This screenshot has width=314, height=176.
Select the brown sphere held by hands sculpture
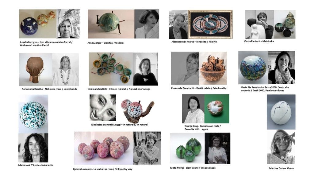tap(36, 70)
